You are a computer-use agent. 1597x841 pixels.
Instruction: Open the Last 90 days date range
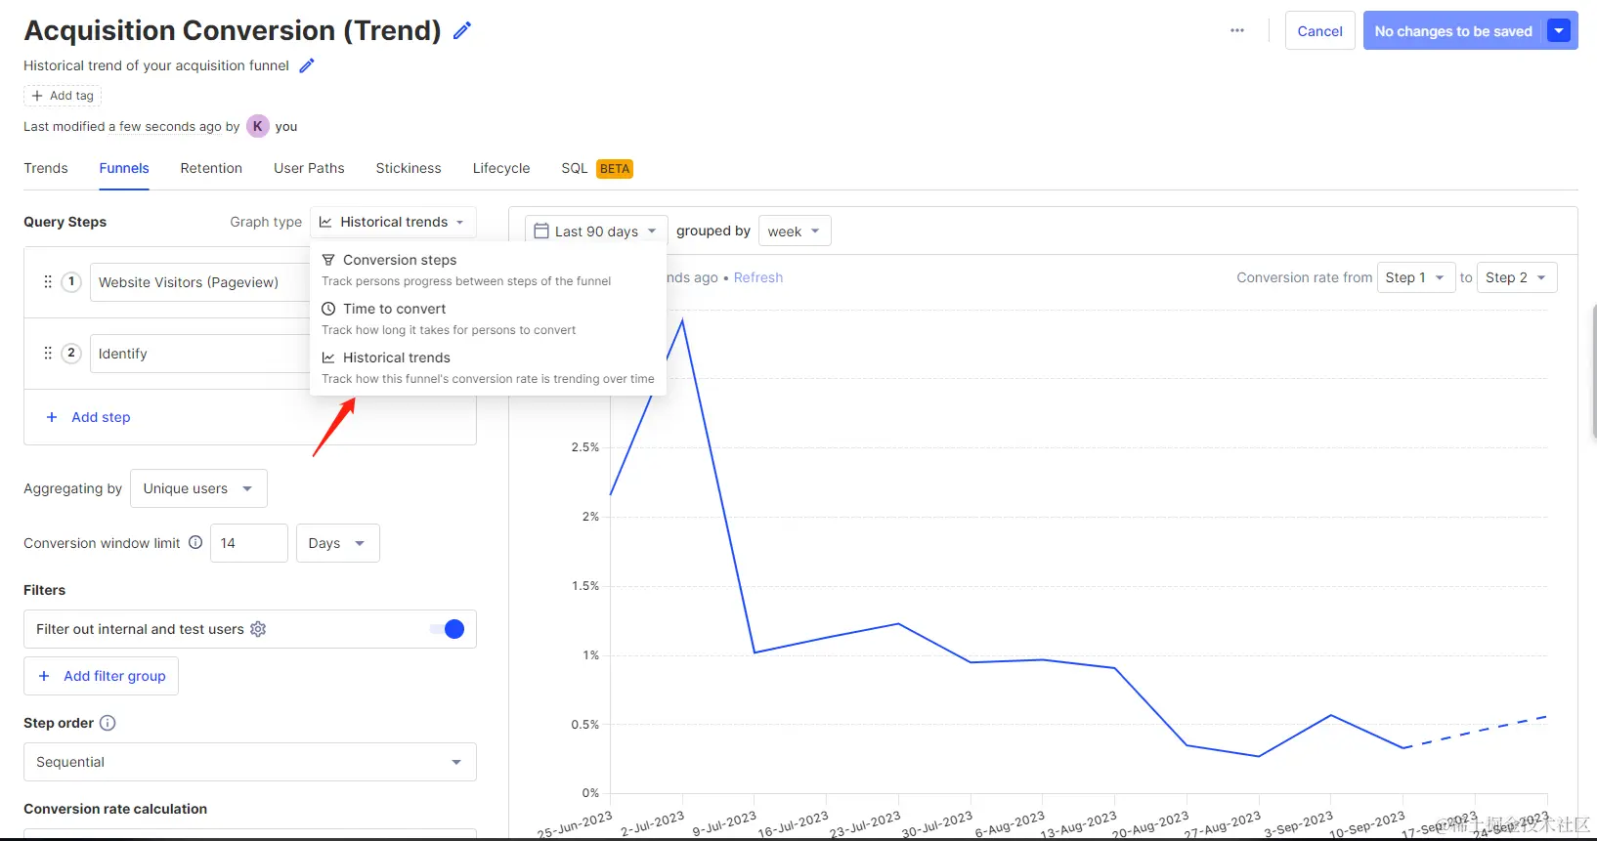click(596, 231)
